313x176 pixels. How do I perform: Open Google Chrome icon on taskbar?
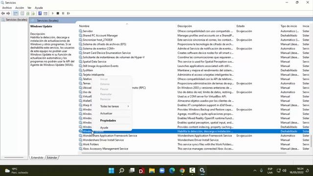[x=182, y=171]
